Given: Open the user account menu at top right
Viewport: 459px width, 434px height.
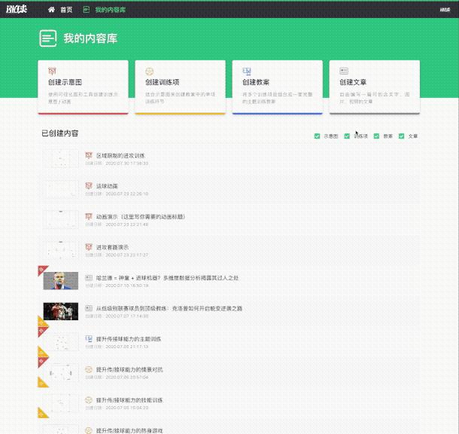Looking at the screenshot, I should point(445,10).
